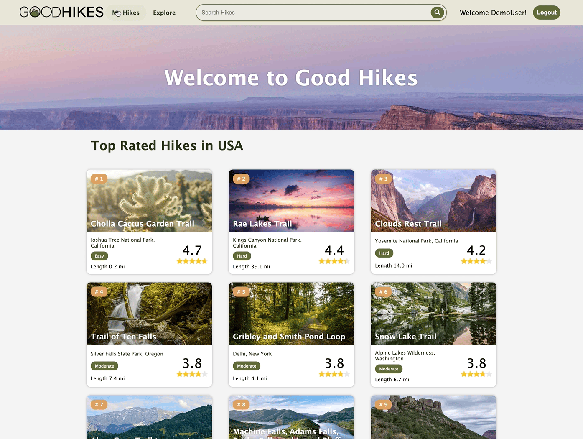The width and height of the screenshot is (583, 439).
Task: Click the Welcome DemoUser! text
Action: [x=493, y=13]
